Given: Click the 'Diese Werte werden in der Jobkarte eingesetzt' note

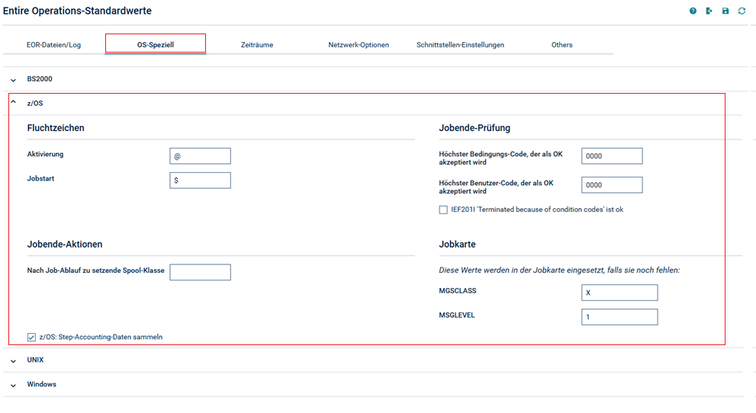Looking at the screenshot, I should [559, 271].
